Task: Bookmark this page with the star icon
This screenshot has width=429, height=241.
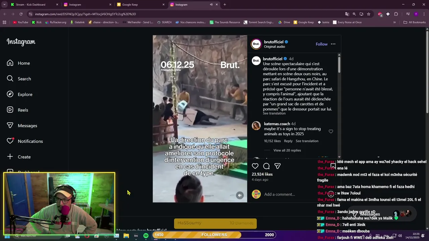Action: tap(369, 14)
